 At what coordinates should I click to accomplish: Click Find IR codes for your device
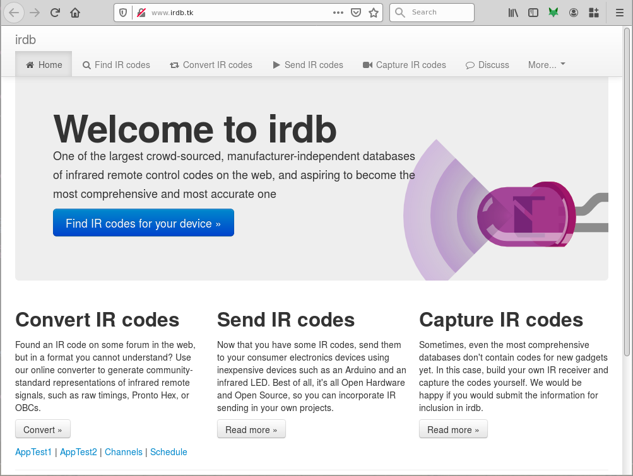tap(143, 223)
